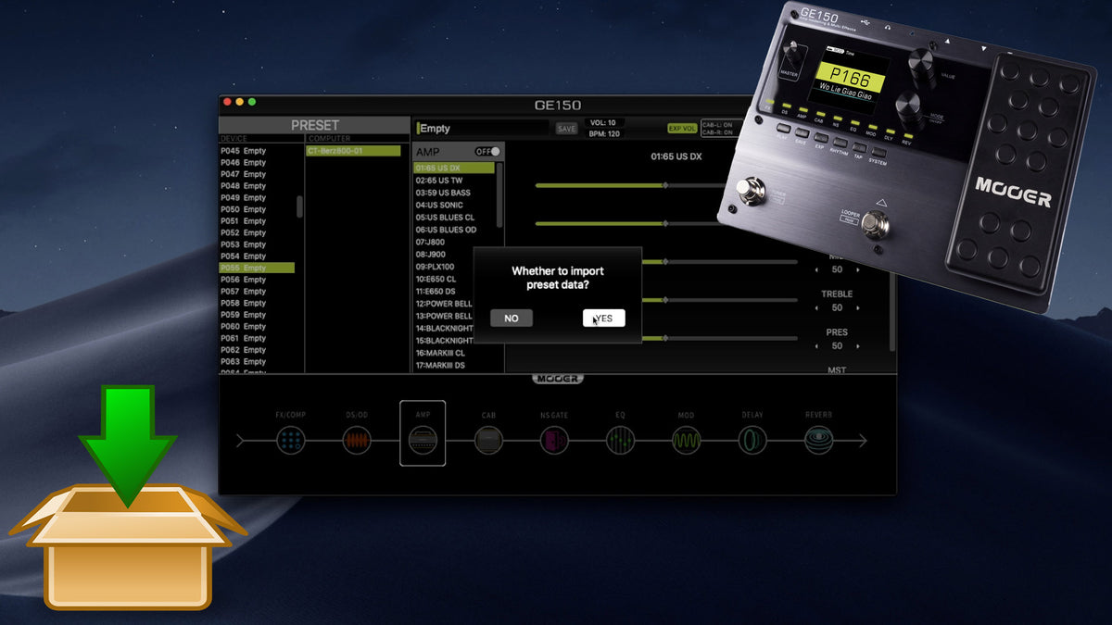This screenshot has width=1112, height=625.
Task: Select the MOD modulation block icon
Action: coord(686,440)
